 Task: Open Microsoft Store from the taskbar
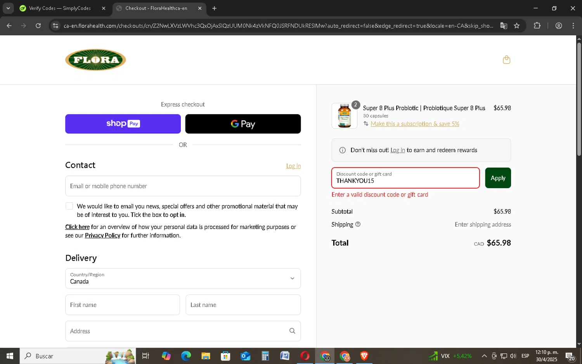pyautogui.click(x=225, y=356)
